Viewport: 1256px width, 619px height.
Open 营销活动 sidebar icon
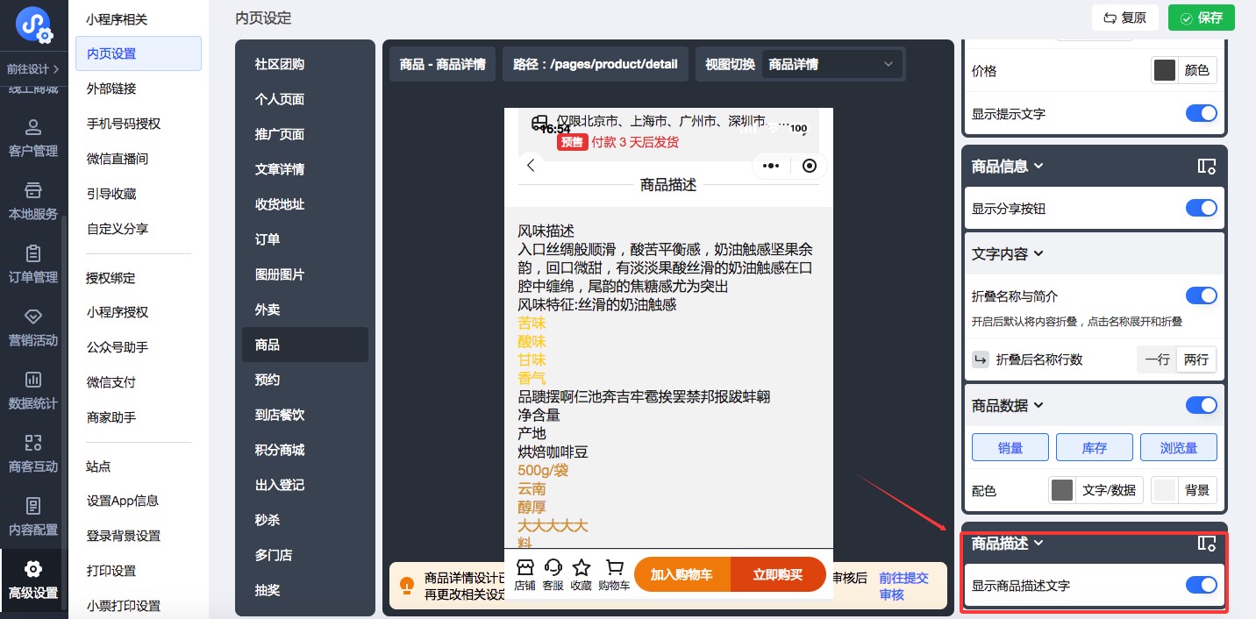(x=33, y=327)
